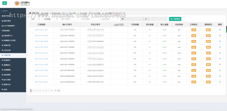Viewport: 227px width, 111px height.
Task: Resend notification for the 11:32:01 order
Action: [x=220, y=30]
